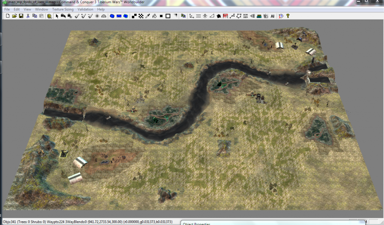384x225 pixels.
Task: Select the tree placement tool
Action: click(205, 16)
